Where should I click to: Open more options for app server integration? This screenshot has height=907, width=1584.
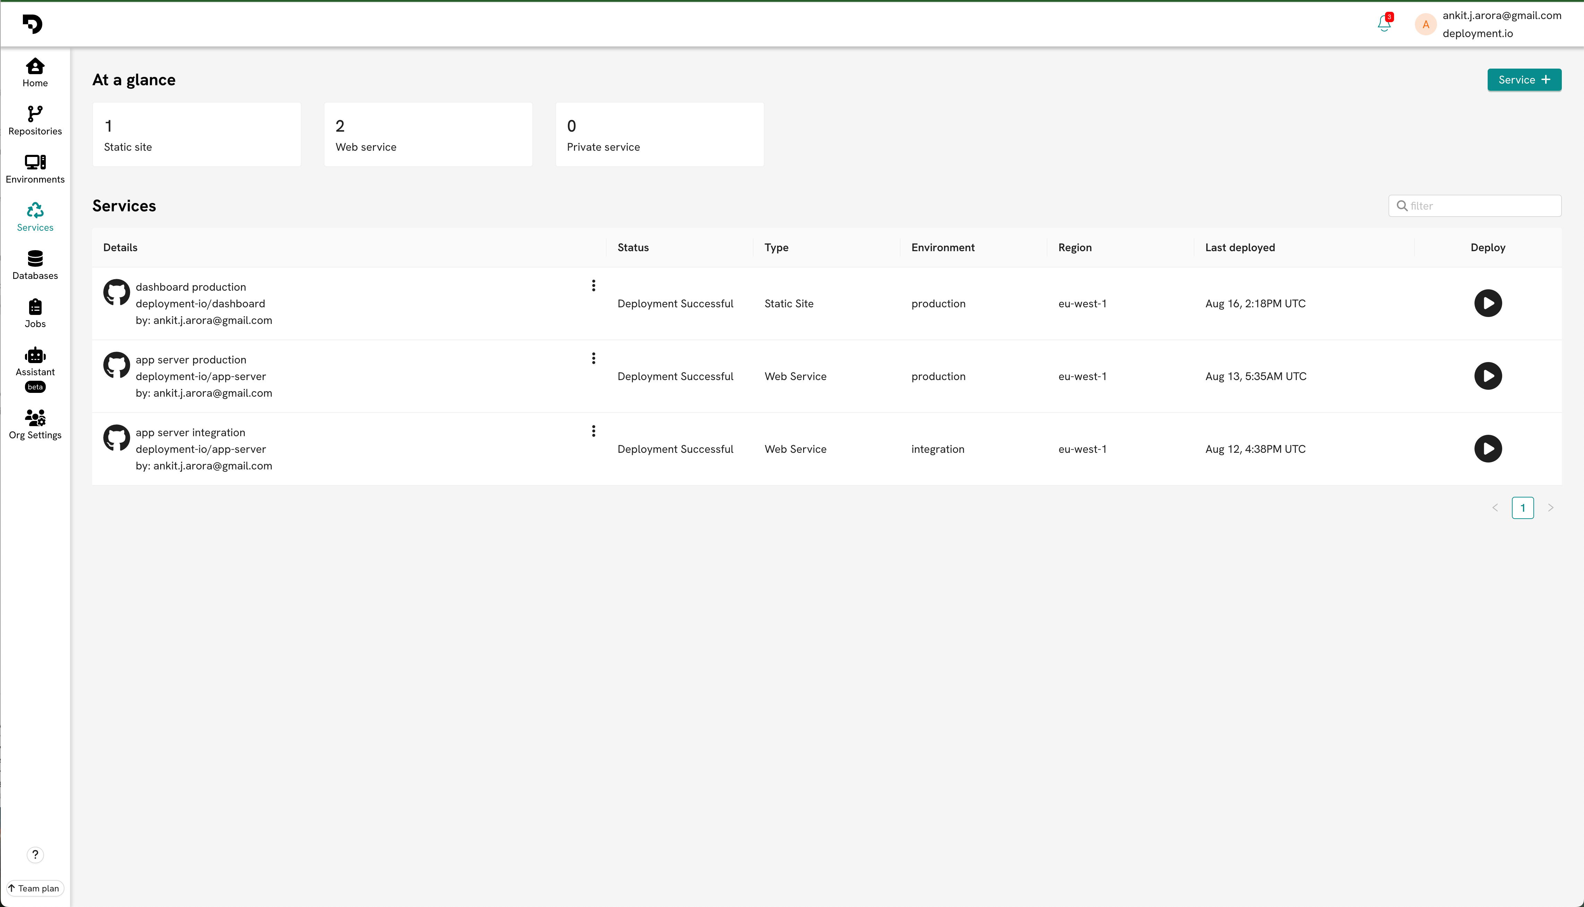593,431
